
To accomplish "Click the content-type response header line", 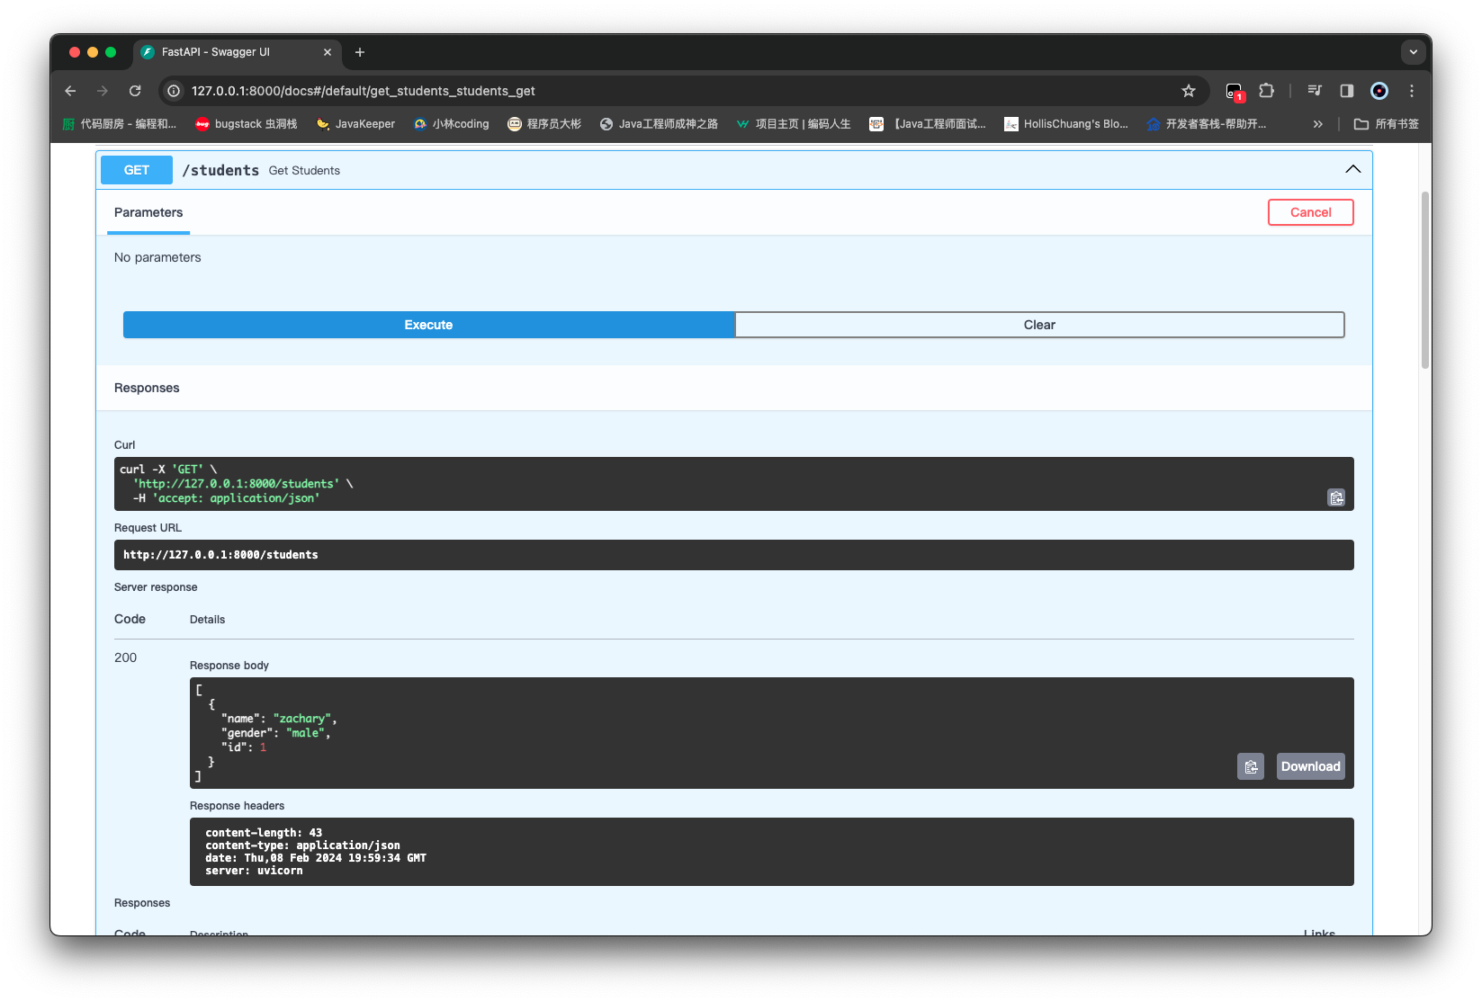I will [302, 845].
